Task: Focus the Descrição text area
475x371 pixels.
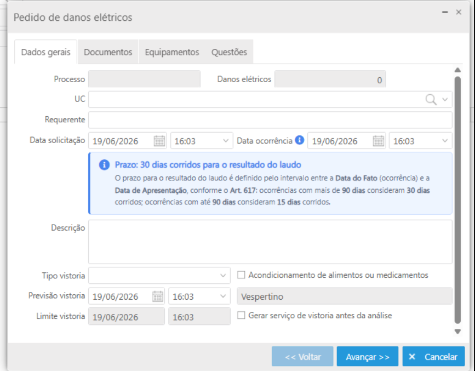Action: pos(270,242)
